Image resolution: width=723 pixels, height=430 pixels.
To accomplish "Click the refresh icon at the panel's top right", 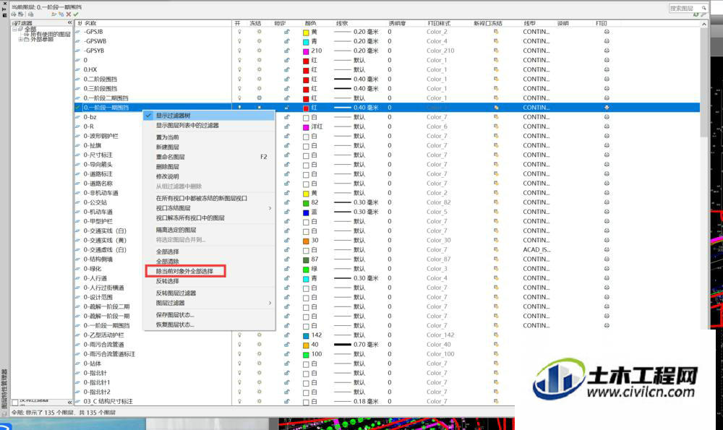I will [x=696, y=14].
